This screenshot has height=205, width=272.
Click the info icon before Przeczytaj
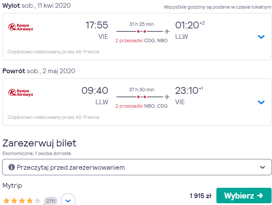tap(12, 167)
